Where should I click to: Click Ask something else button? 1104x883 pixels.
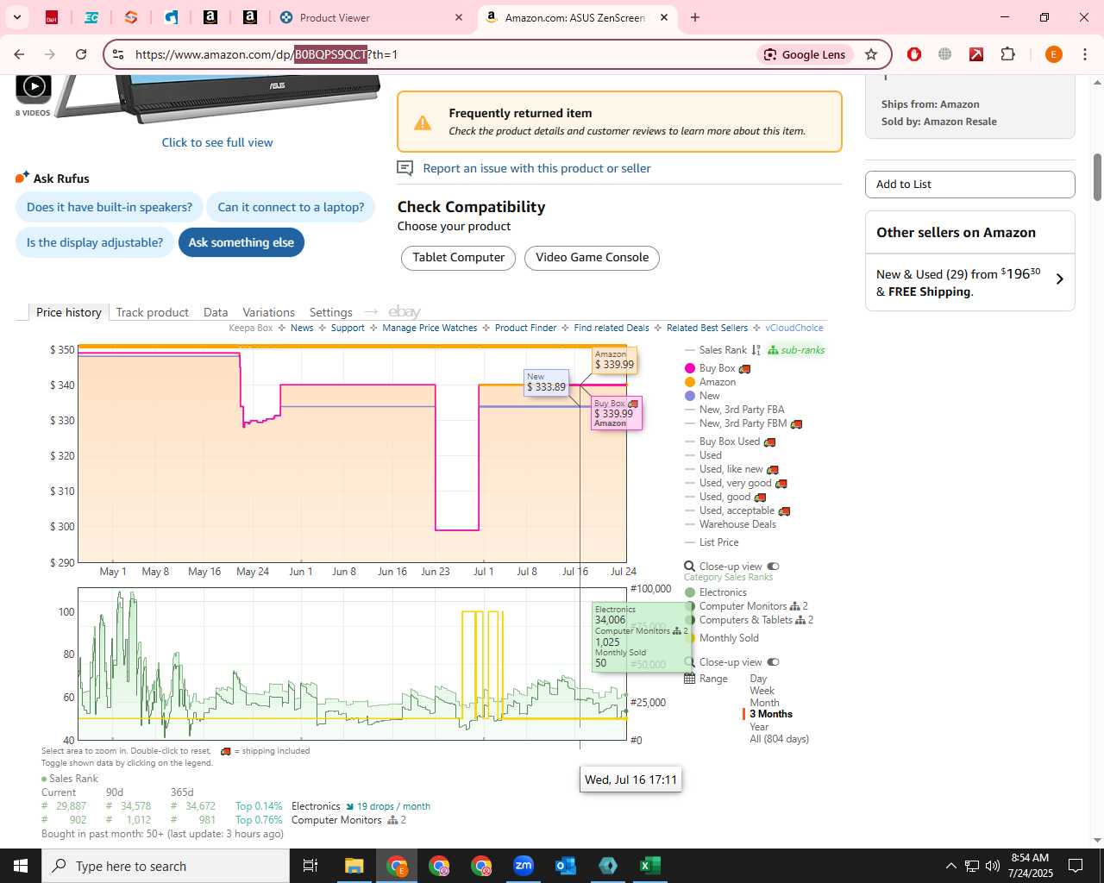click(x=241, y=242)
